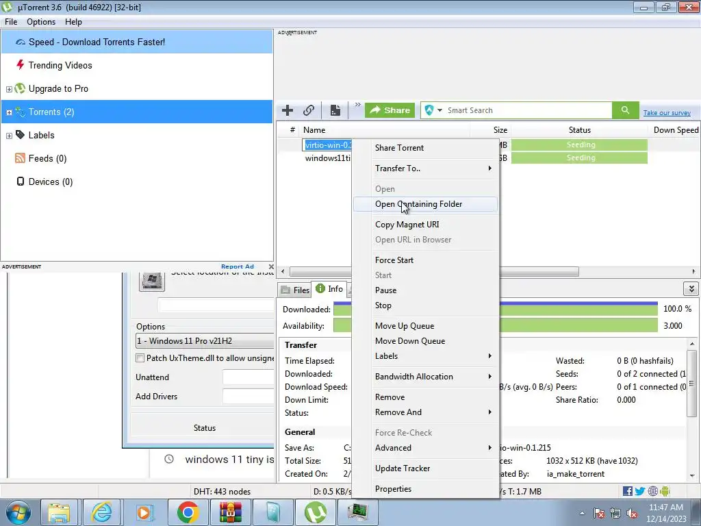Open the toolbar overflow chevron

357,105
